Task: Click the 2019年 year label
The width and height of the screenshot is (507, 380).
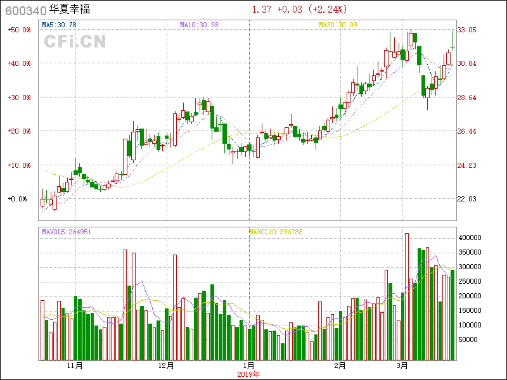Action: (x=249, y=374)
